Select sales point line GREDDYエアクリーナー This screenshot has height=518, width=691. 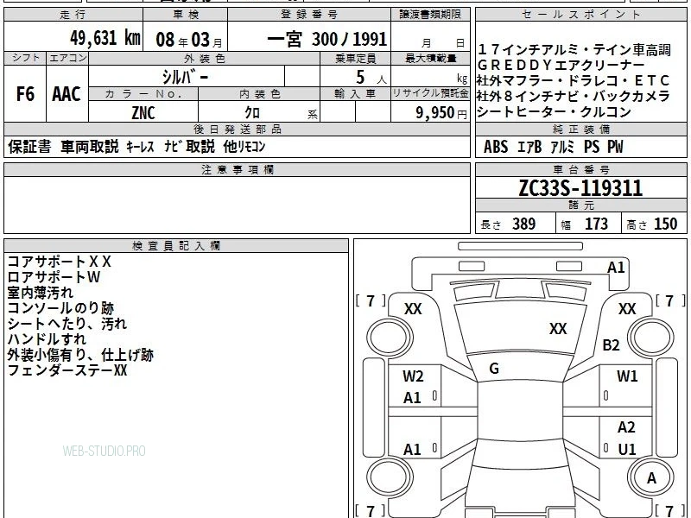tap(561, 66)
